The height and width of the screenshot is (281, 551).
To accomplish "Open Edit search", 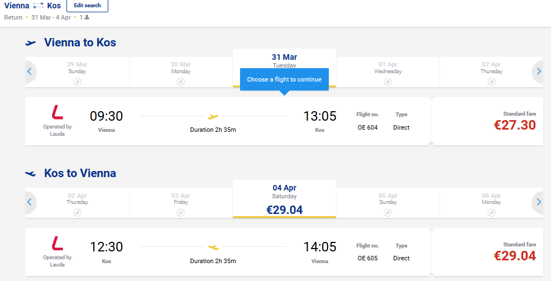I will [x=87, y=5].
